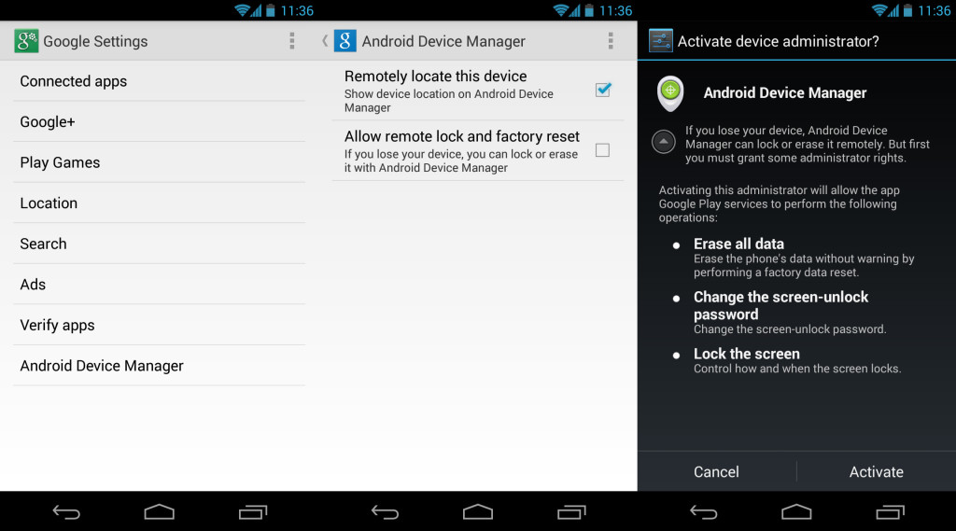Screen dimensions: 956x531
Task: Activate the device administrator
Action: [876, 472]
